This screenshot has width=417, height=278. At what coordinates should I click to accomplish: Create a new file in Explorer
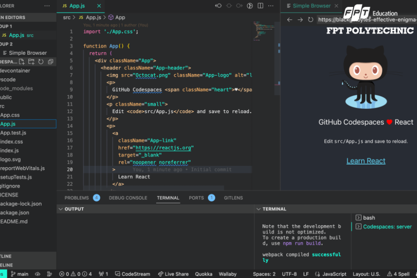21,62
